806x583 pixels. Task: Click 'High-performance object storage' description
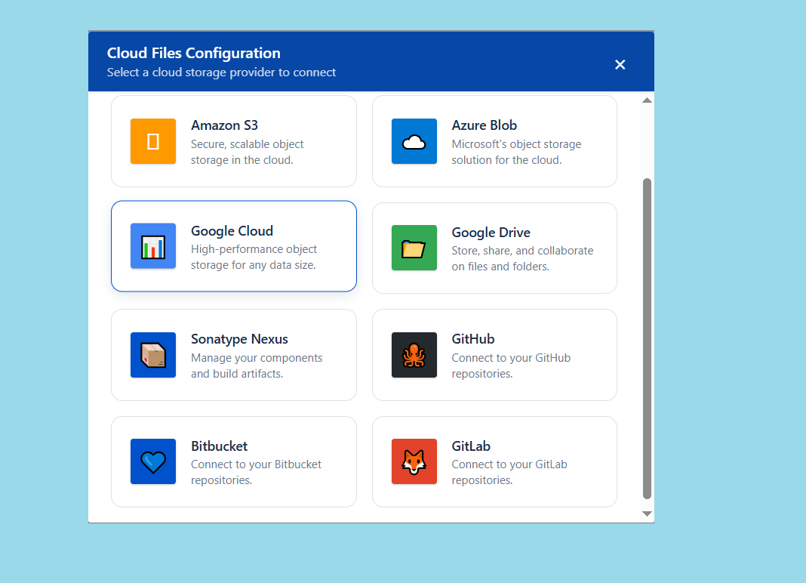pyautogui.click(x=254, y=257)
